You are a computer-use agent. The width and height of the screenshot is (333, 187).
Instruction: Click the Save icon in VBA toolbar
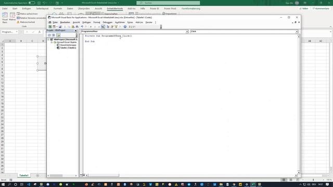click(60, 26)
